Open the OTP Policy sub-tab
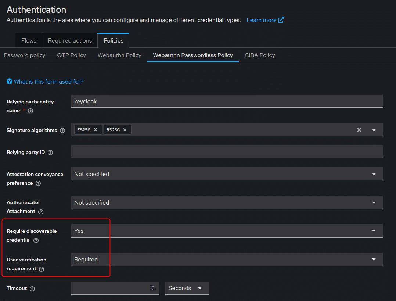The height and width of the screenshot is (301, 396). coord(72,55)
